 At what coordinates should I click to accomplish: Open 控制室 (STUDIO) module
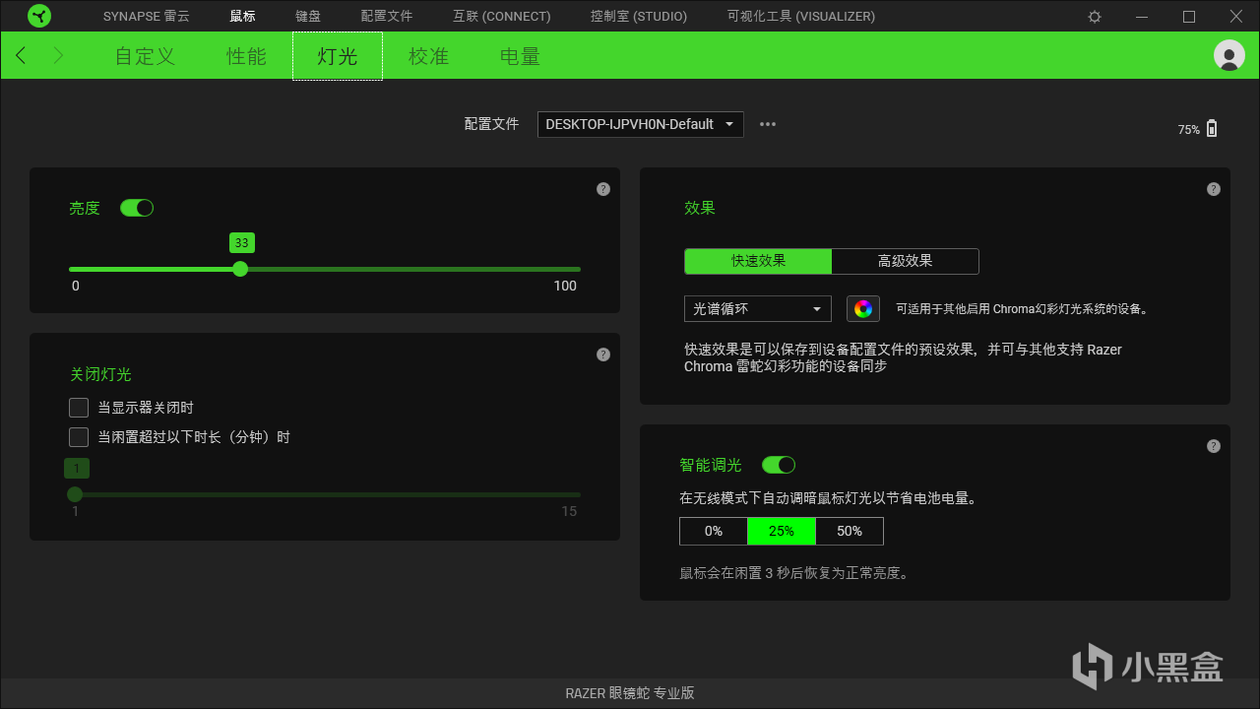pyautogui.click(x=639, y=17)
